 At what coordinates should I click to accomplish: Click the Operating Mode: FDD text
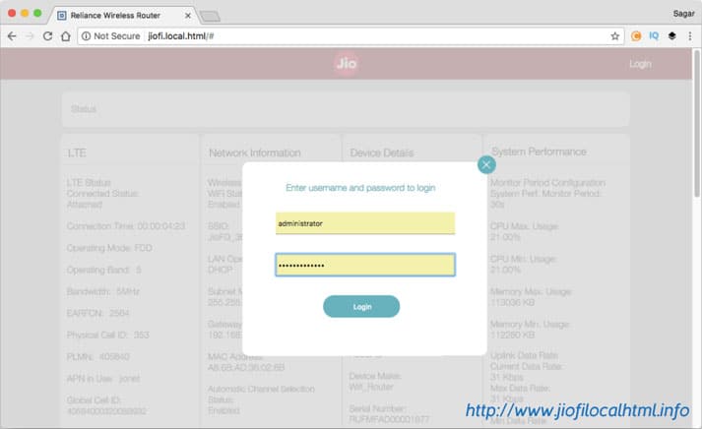109,248
